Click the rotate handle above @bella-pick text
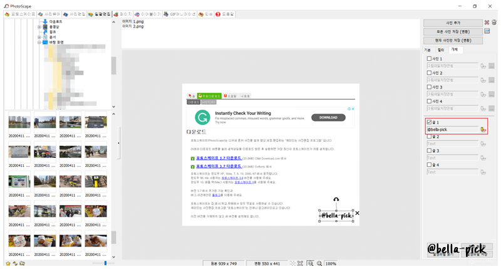The image size is (501, 269). (336, 199)
